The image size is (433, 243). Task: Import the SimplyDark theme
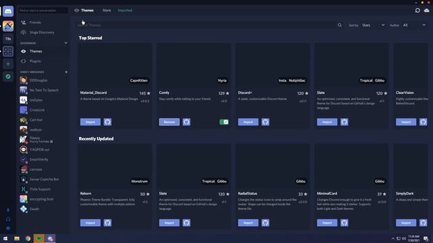coord(406,223)
